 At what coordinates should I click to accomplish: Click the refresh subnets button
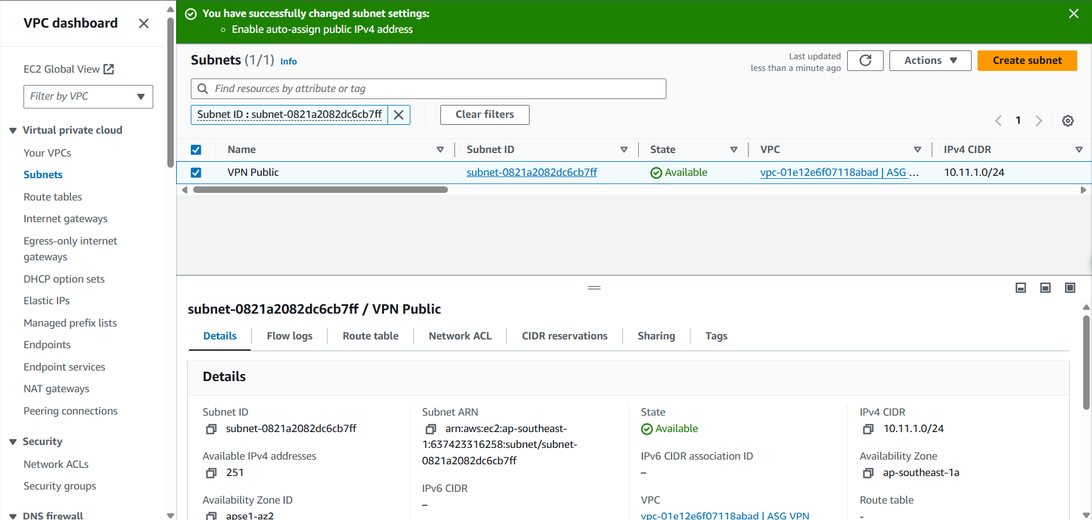865,60
